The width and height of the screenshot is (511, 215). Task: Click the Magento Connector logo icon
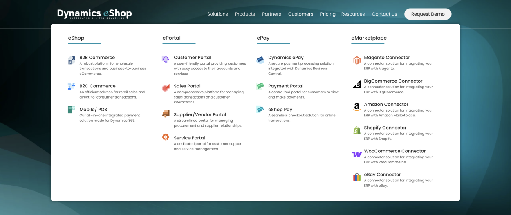coord(357,60)
